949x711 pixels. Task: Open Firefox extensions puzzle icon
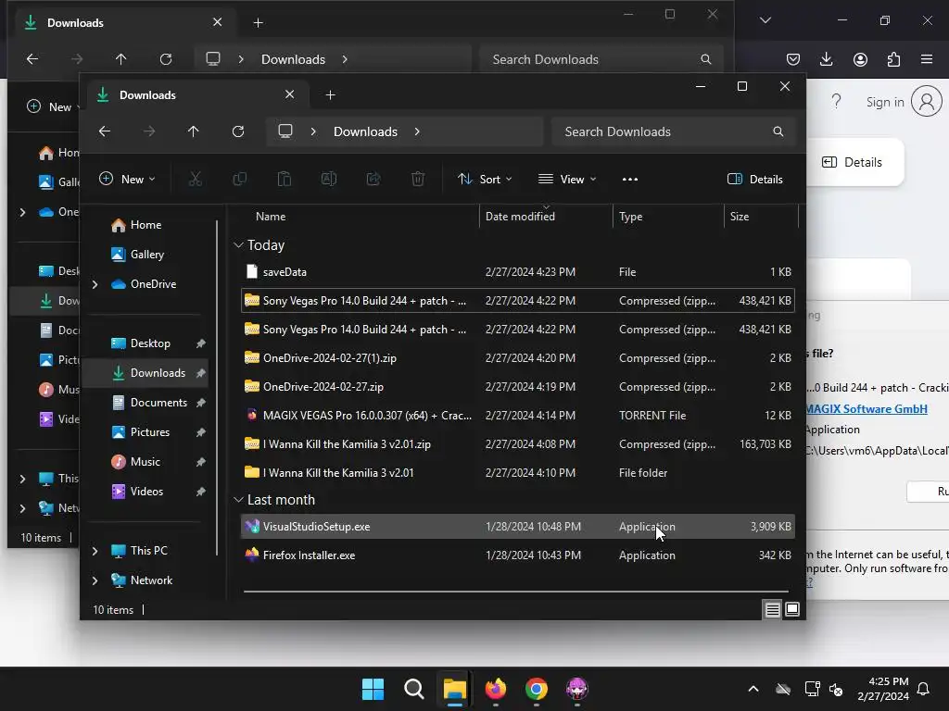pyautogui.click(x=893, y=59)
